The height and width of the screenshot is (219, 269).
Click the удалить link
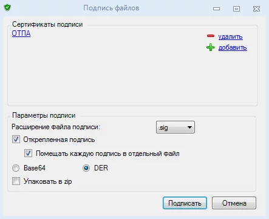pyautogui.click(x=230, y=37)
